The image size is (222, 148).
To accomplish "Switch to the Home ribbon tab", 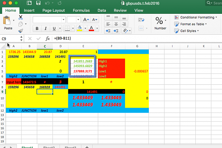I will point(11,11).
